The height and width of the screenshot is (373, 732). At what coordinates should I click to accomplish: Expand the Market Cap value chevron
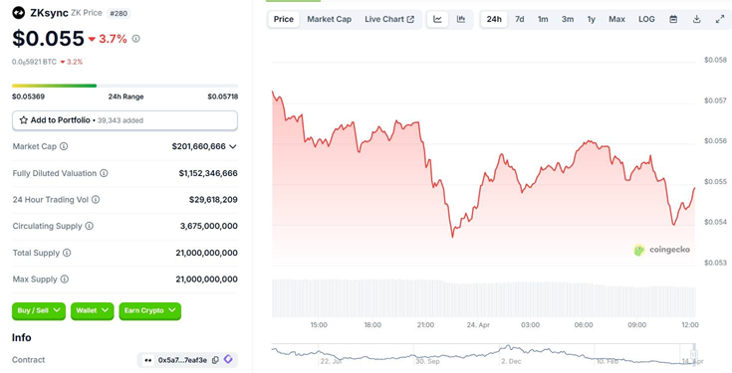click(233, 146)
